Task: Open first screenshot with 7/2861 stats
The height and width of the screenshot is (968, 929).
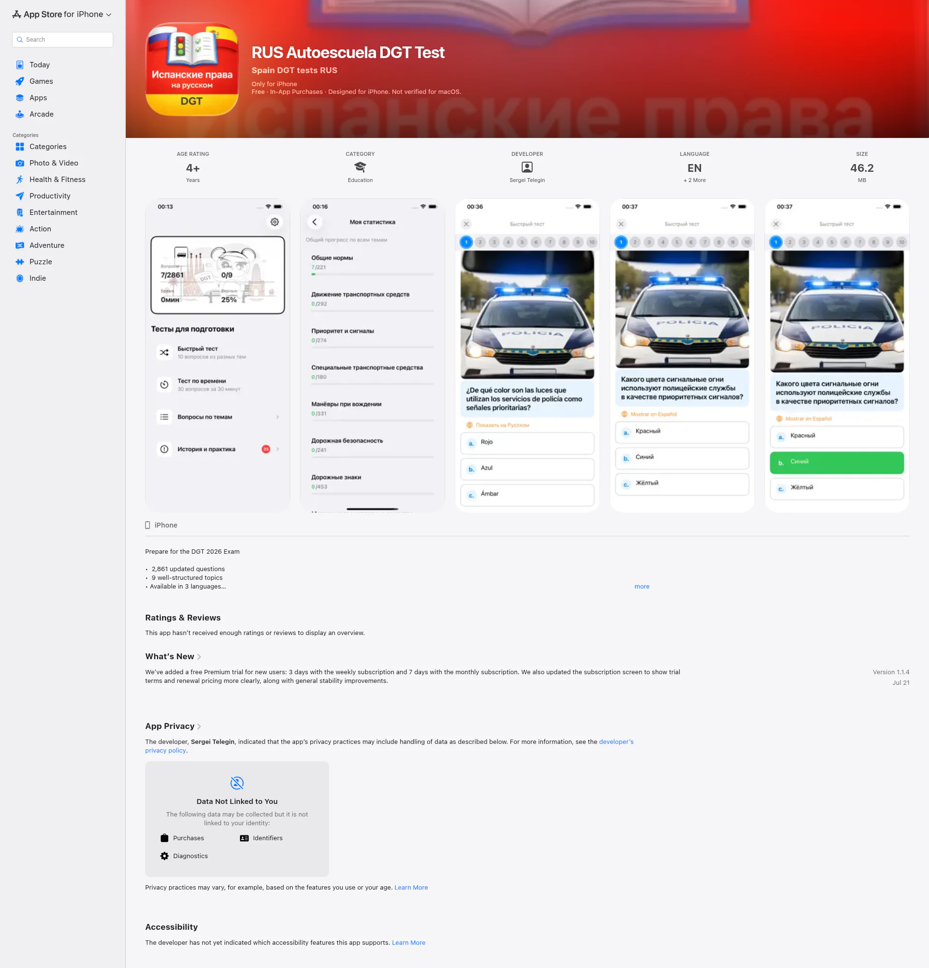Action: pos(218,356)
